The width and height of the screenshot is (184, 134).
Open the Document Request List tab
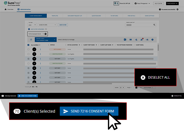tap(75, 16)
